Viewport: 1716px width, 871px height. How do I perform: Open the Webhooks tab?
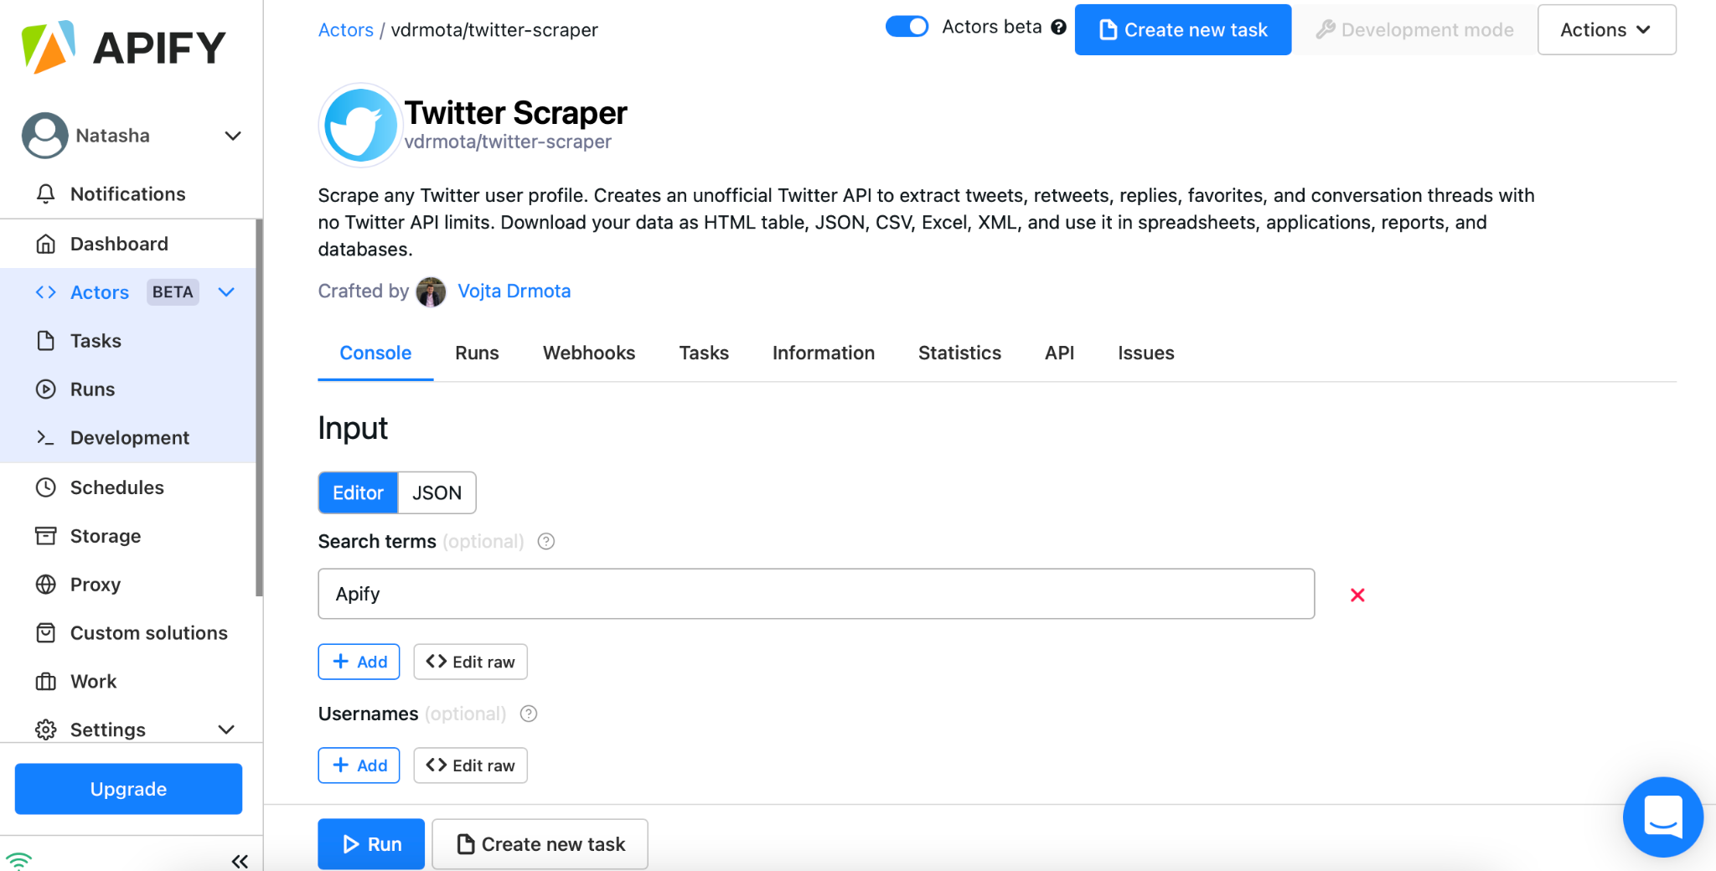point(589,353)
